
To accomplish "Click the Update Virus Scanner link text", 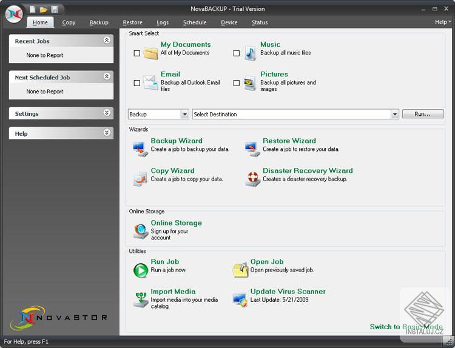I will tap(288, 292).
